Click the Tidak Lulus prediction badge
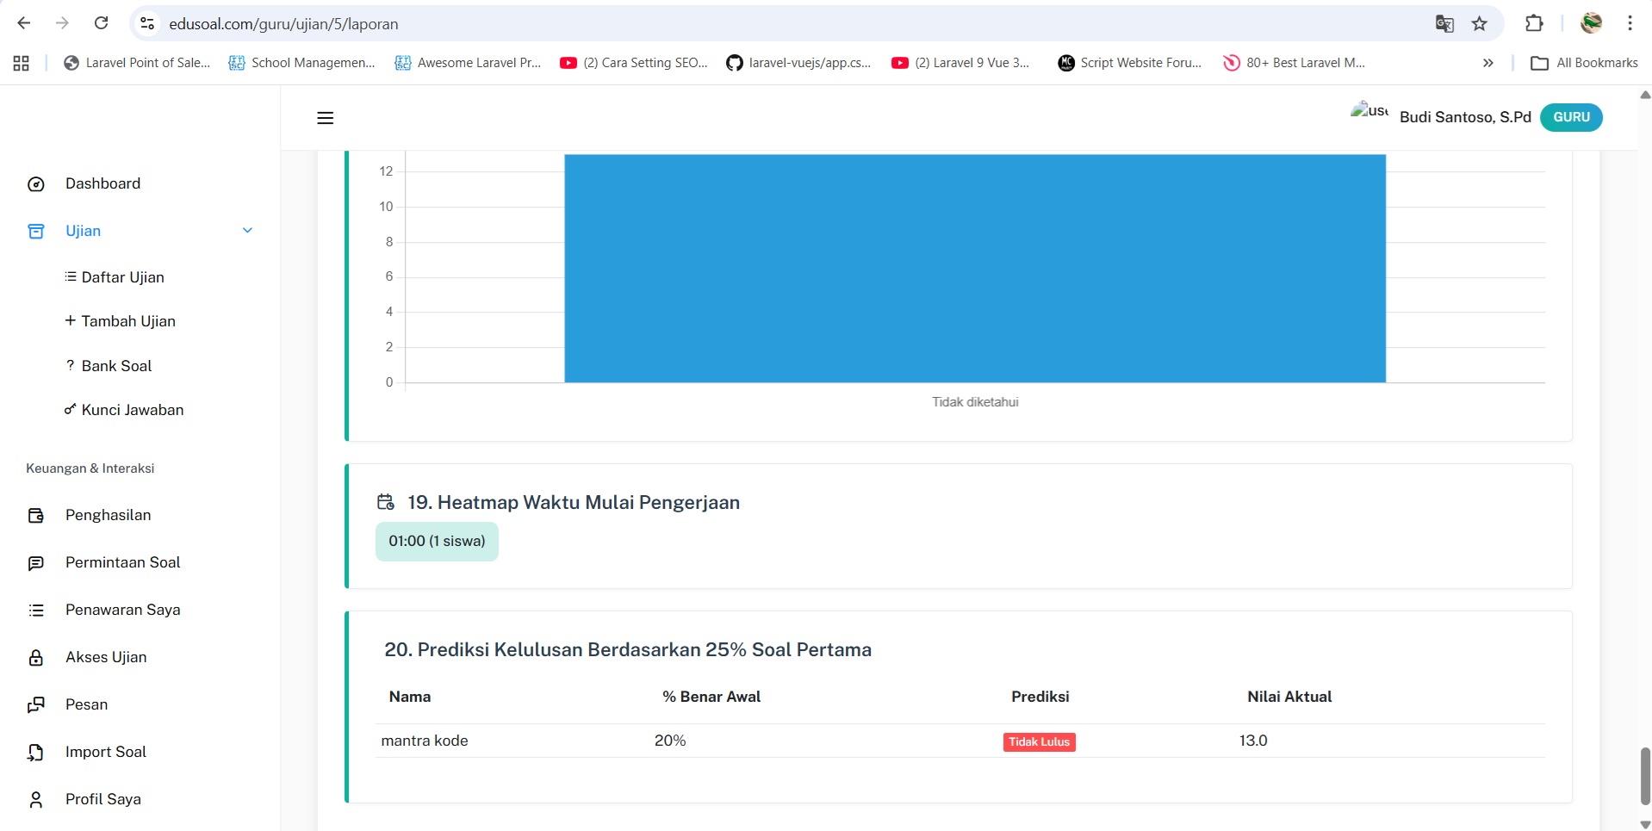The height and width of the screenshot is (831, 1652). 1039,742
